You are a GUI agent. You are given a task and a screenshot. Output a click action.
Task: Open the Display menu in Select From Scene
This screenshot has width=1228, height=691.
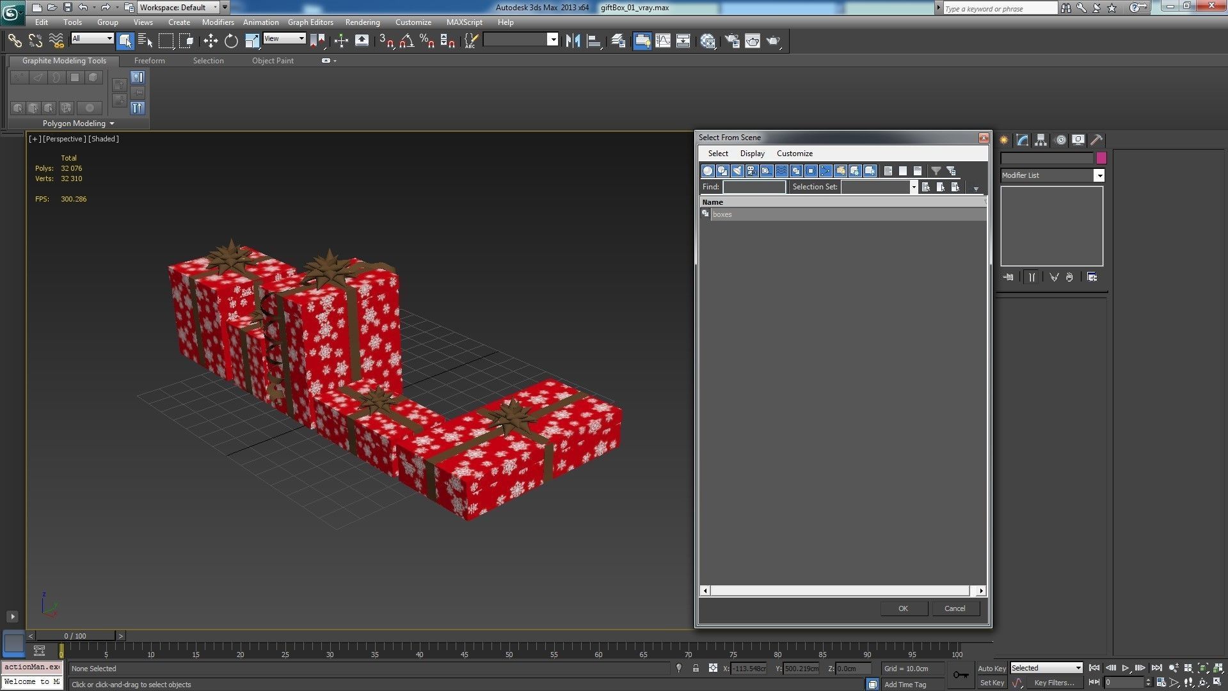coord(752,154)
